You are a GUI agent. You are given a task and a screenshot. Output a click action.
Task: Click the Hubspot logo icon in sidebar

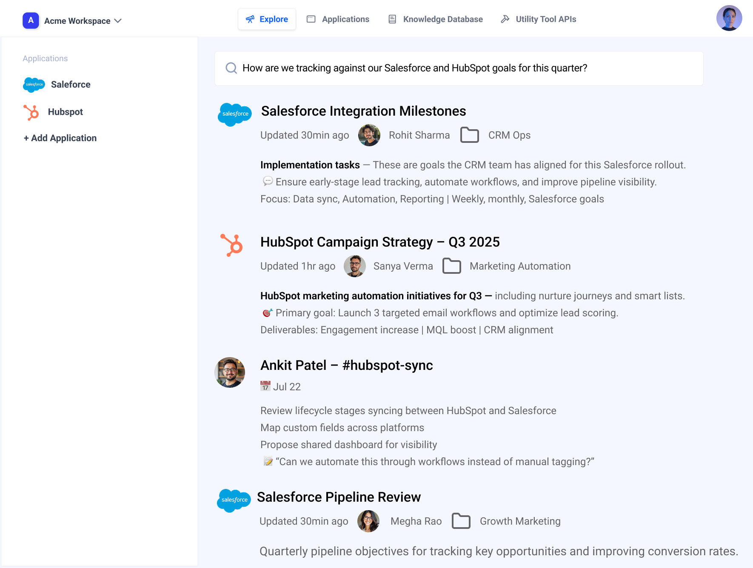[31, 112]
